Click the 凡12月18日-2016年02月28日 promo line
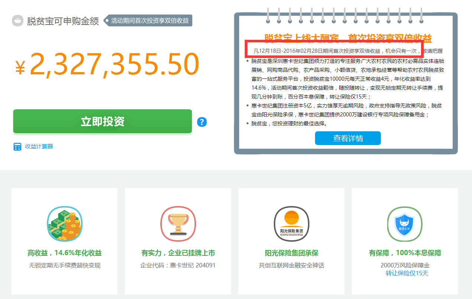Viewport: 472px width, 299px height. [x=348, y=51]
